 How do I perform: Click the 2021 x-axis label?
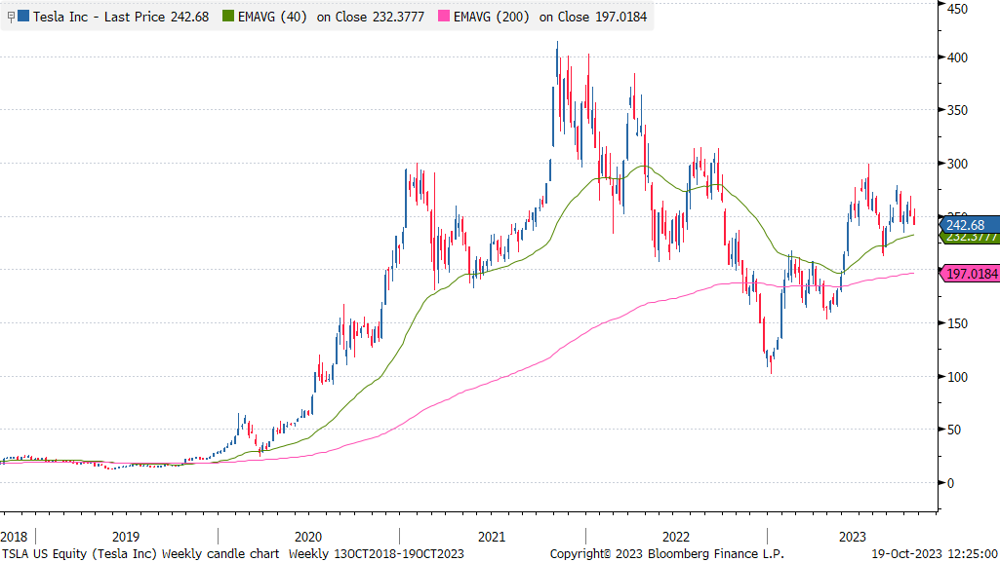pyautogui.click(x=492, y=538)
